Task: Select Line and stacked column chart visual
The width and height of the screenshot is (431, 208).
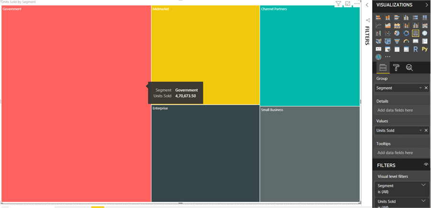Action: click(406, 25)
